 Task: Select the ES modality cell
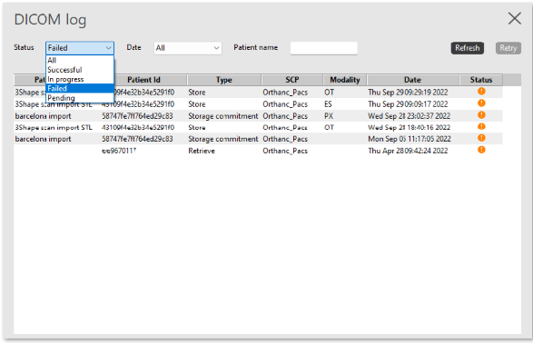328,104
